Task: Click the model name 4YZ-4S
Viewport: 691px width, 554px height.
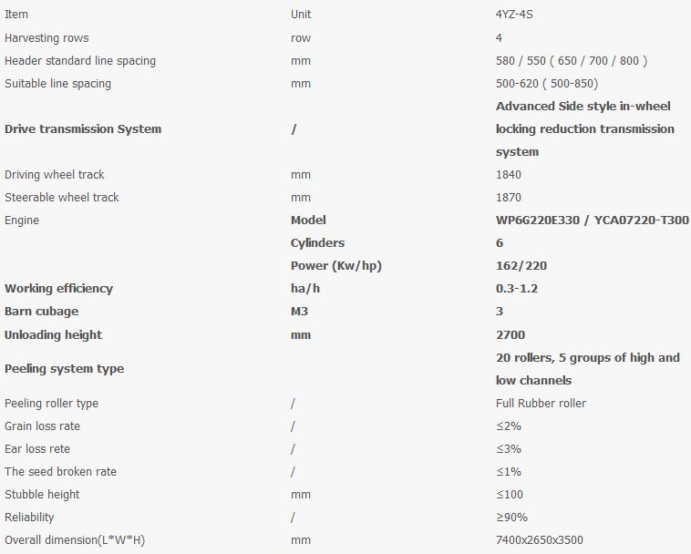Action: pyautogui.click(x=516, y=15)
